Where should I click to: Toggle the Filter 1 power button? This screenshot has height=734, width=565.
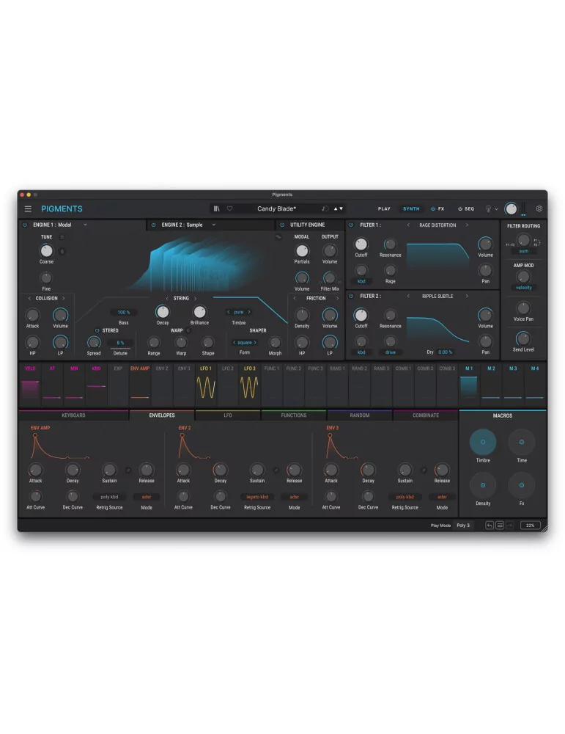[x=352, y=225]
